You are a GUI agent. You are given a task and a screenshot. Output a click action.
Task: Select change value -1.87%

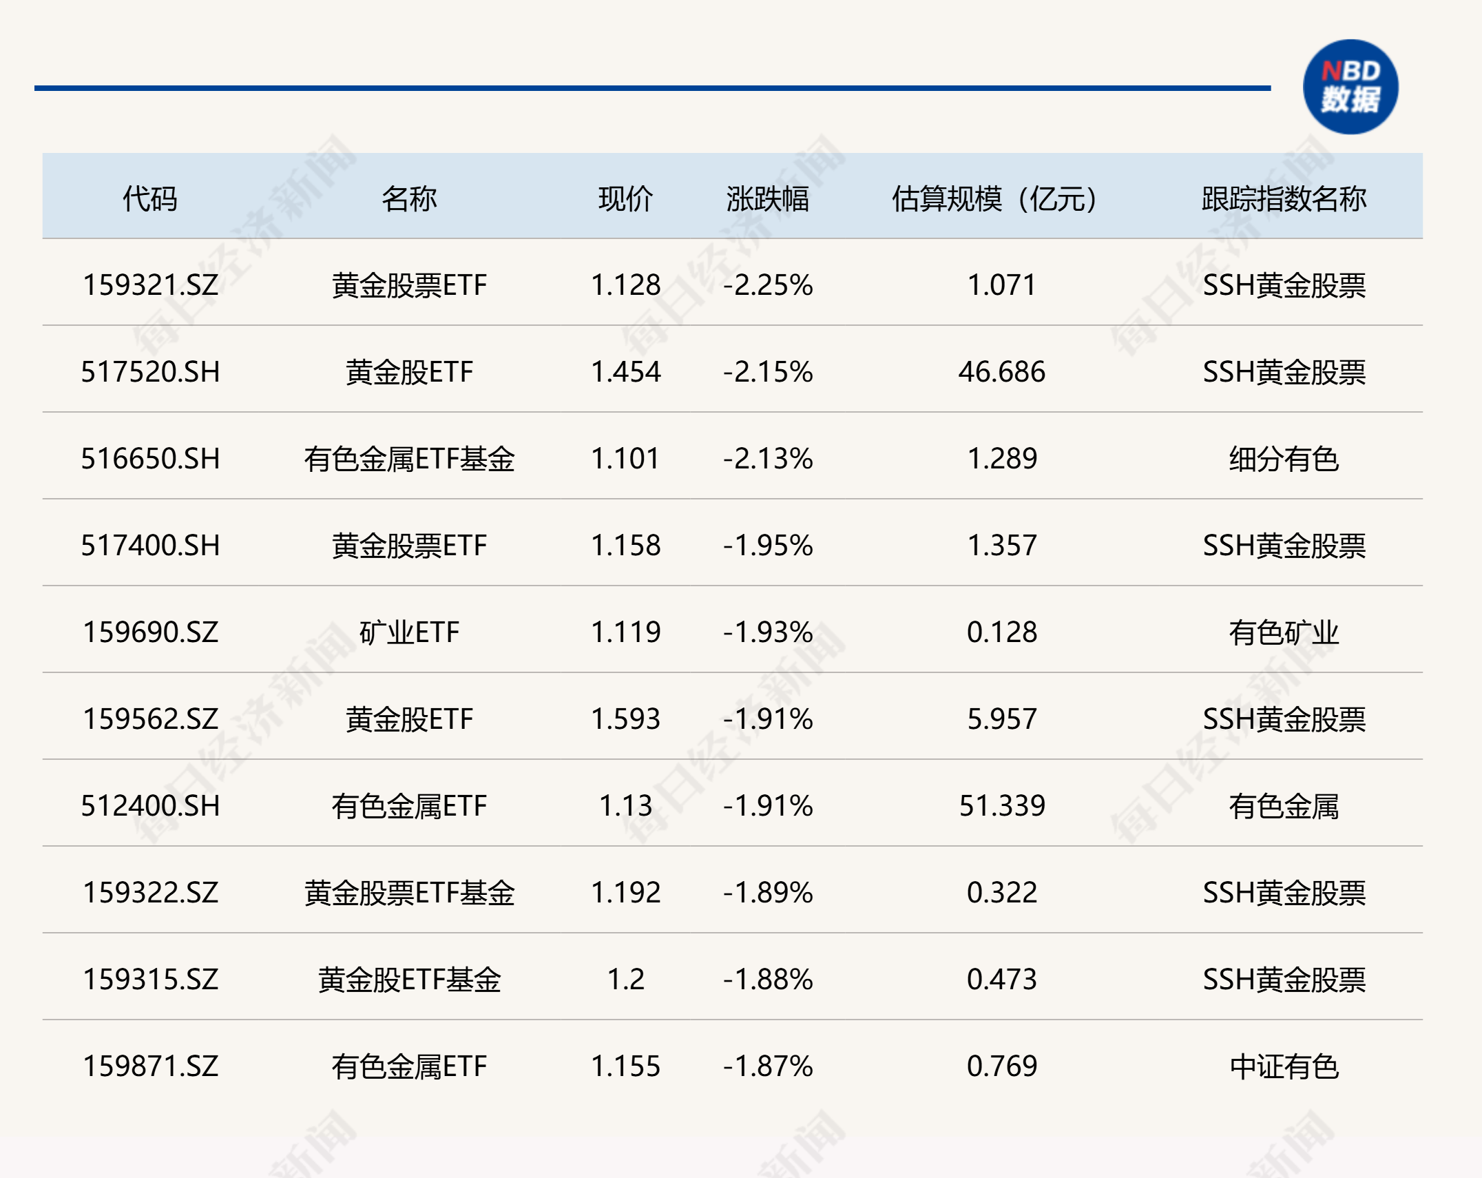pos(768,1066)
